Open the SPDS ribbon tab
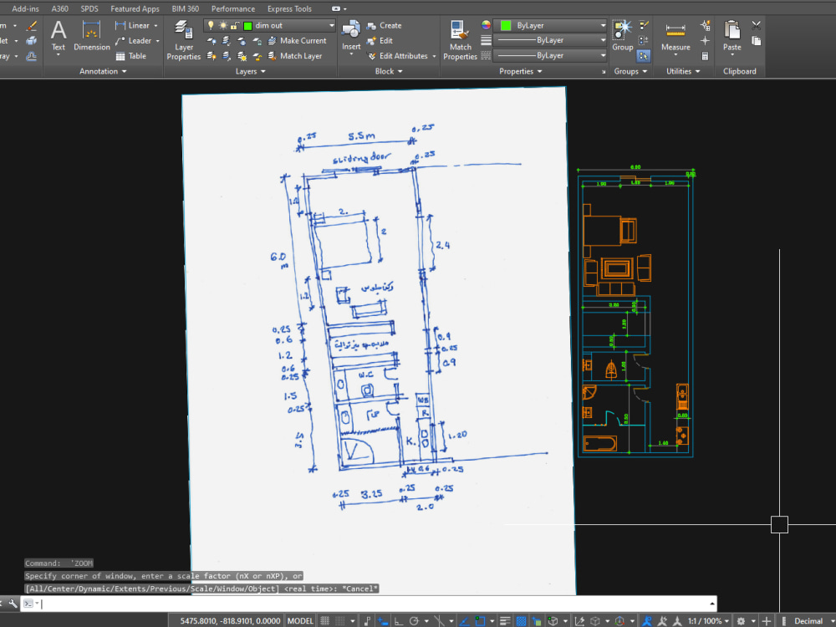The height and width of the screenshot is (627, 836). (89, 8)
